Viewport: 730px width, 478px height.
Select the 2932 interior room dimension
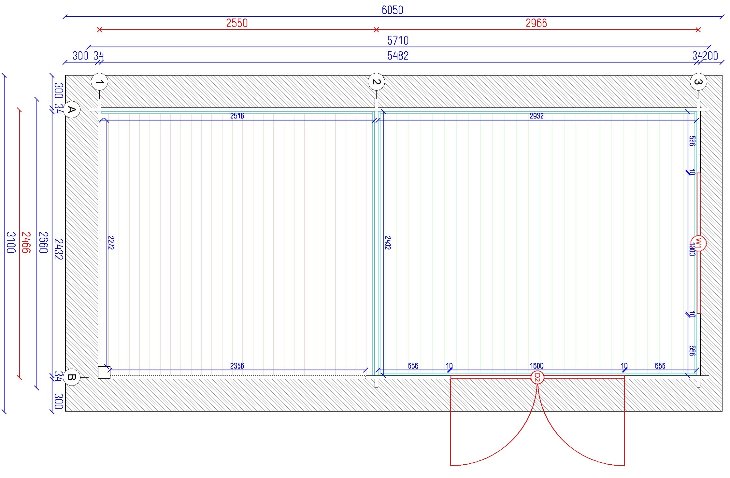click(x=536, y=116)
